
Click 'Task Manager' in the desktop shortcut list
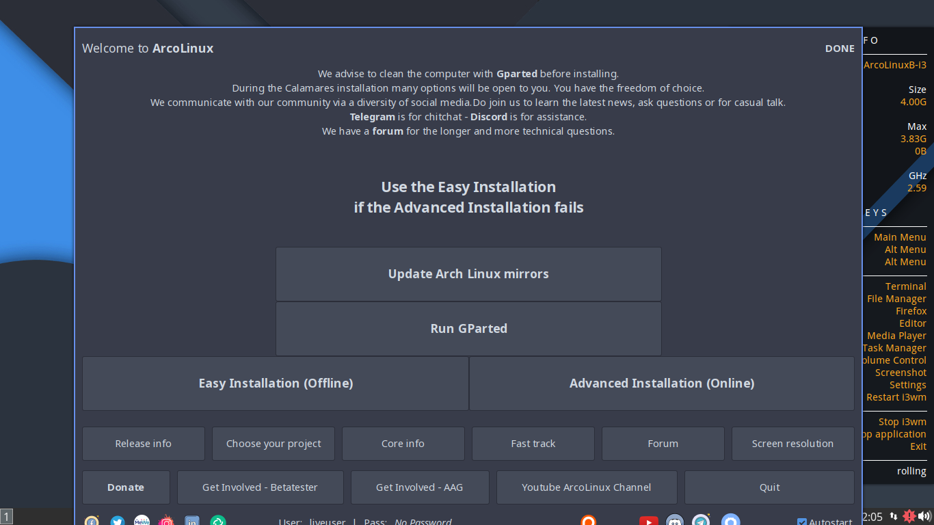894,348
